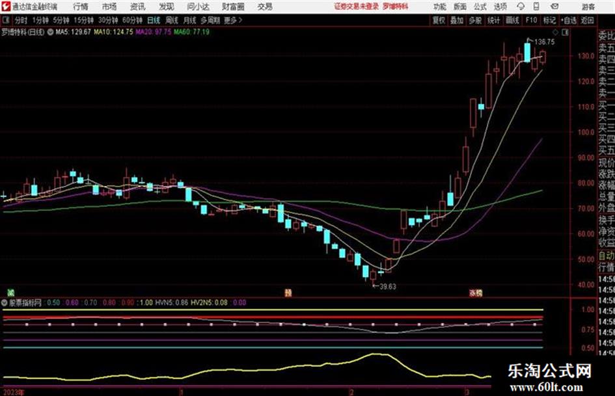Click the 70.00 price axis label
The width and height of the screenshot is (615, 396).
586,209
